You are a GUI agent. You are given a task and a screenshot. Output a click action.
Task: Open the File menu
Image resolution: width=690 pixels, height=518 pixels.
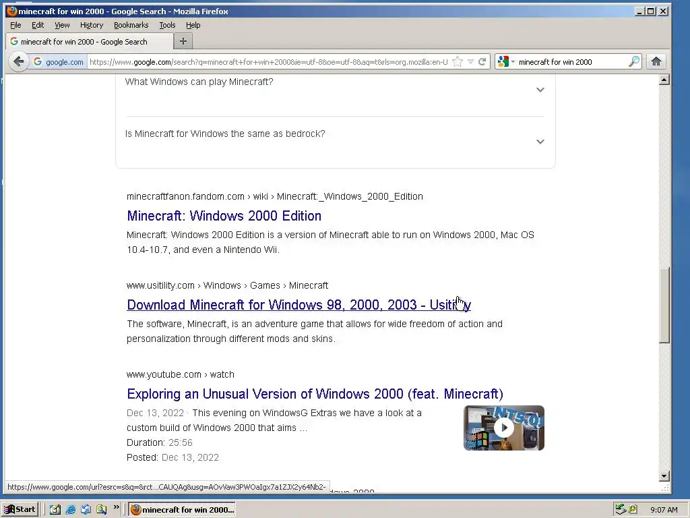15,25
